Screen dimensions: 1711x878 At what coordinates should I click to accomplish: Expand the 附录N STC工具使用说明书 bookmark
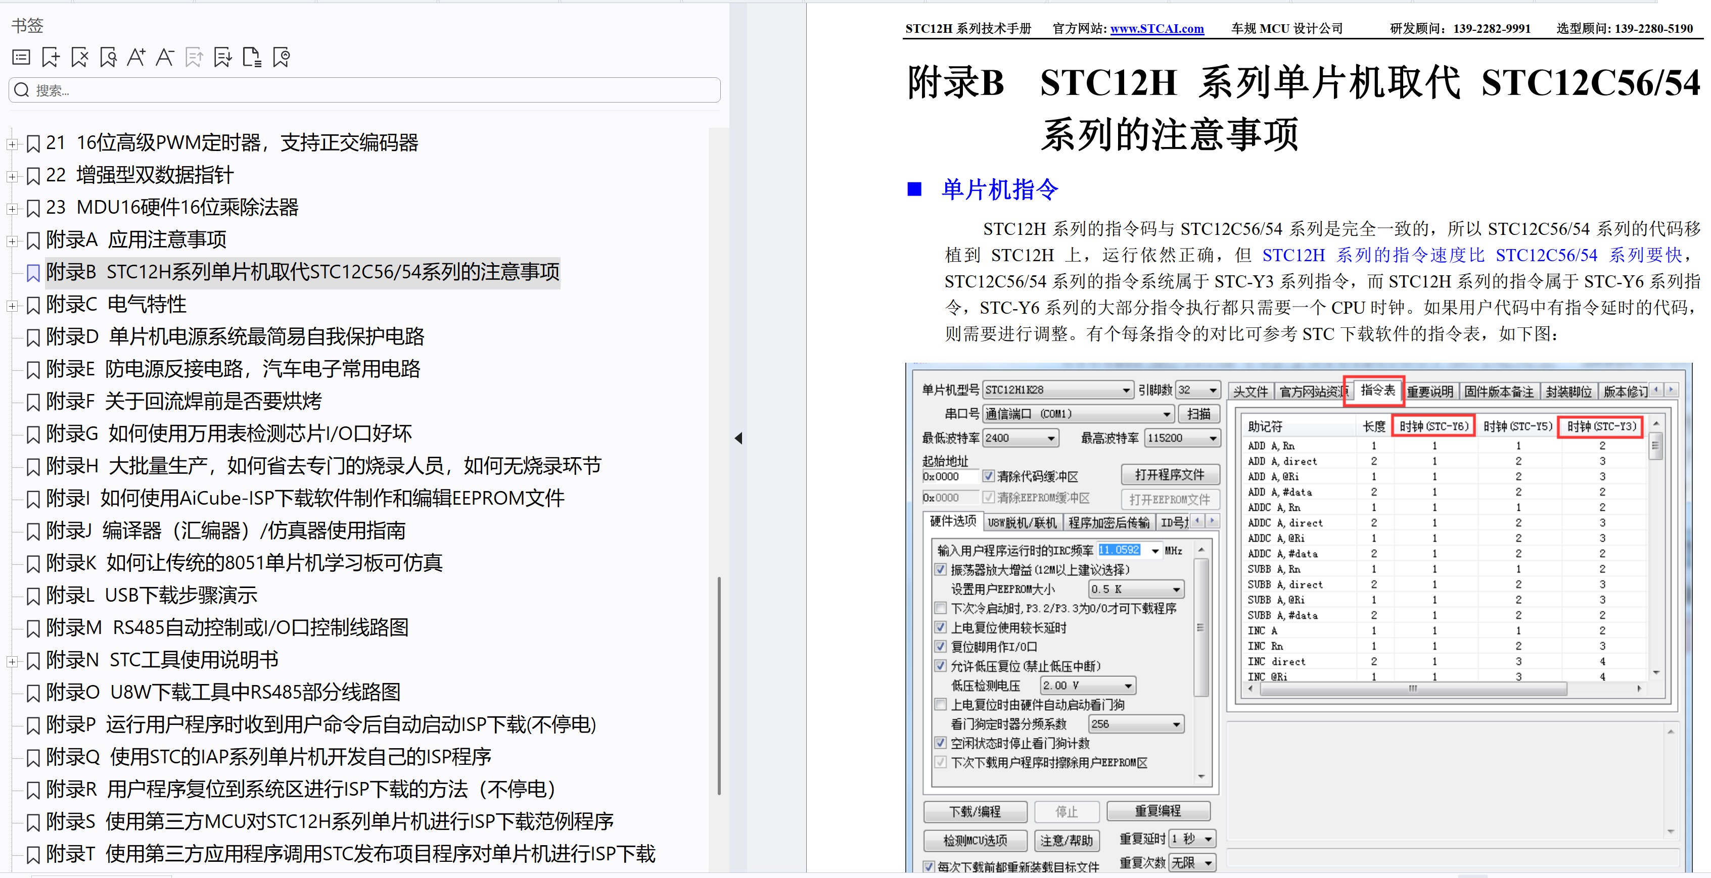[x=12, y=662]
